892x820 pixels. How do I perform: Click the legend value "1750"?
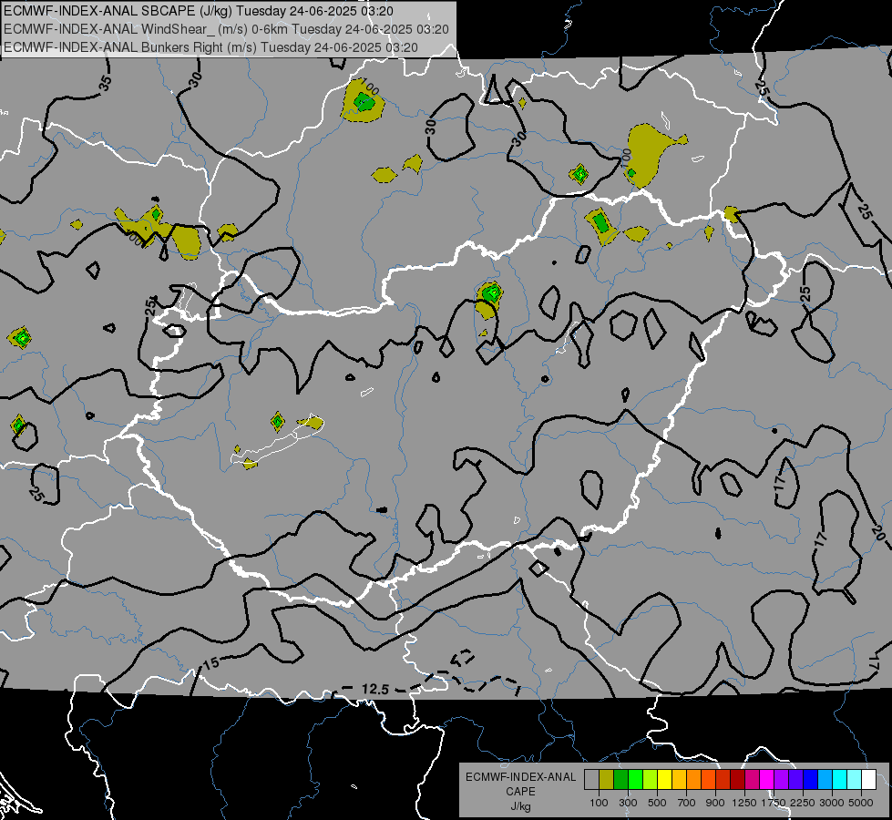(774, 803)
